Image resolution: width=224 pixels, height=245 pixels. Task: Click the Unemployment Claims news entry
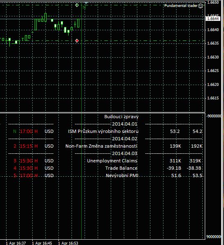pyautogui.click(x=112, y=161)
